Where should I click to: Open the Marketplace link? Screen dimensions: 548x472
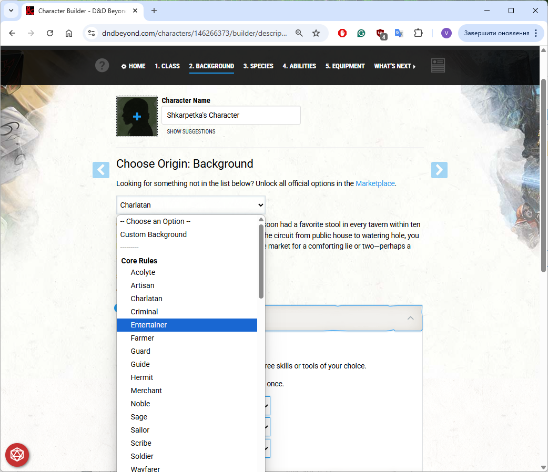(374, 183)
